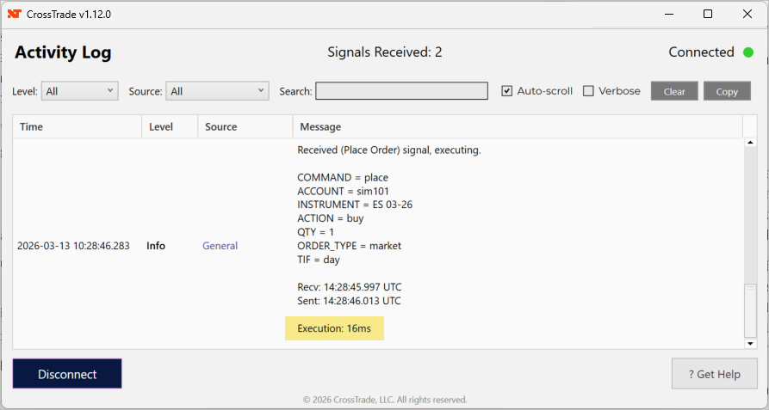Click the 'QTY = 1' line
Image resolution: width=769 pixels, height=410 pixels.
315,232
